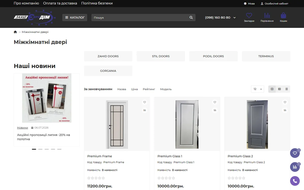Open TERMINUS category
Screen dimensions: 304x190
[266, 56]
